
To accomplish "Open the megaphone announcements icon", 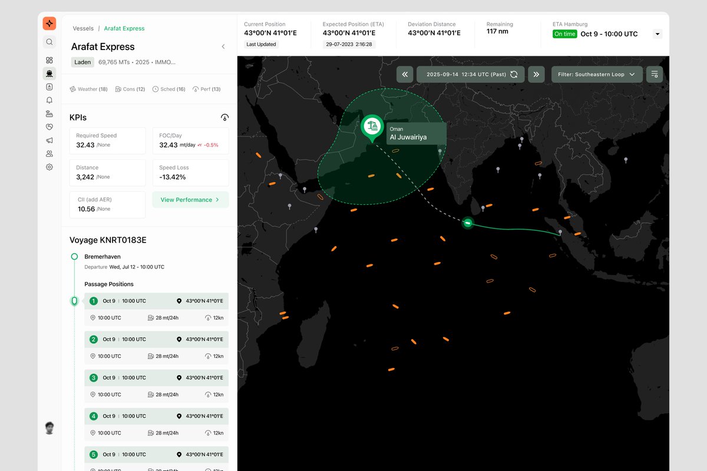I will point(49,140).
